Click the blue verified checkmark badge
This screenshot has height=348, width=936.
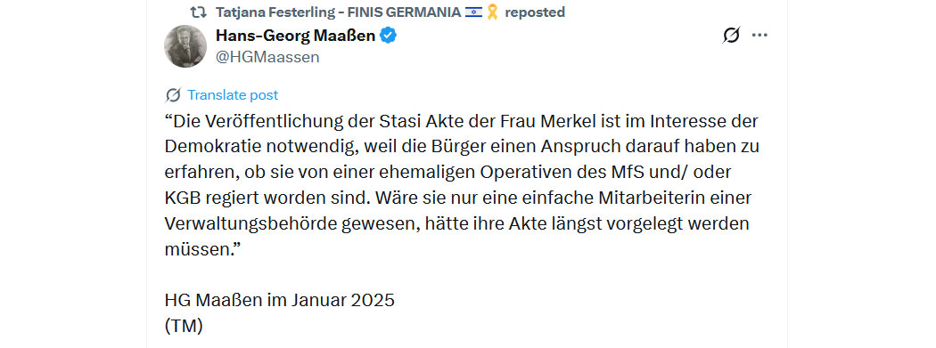pos(389,36)
